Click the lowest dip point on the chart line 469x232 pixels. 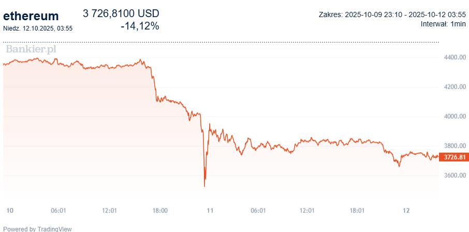click(204, 186)
